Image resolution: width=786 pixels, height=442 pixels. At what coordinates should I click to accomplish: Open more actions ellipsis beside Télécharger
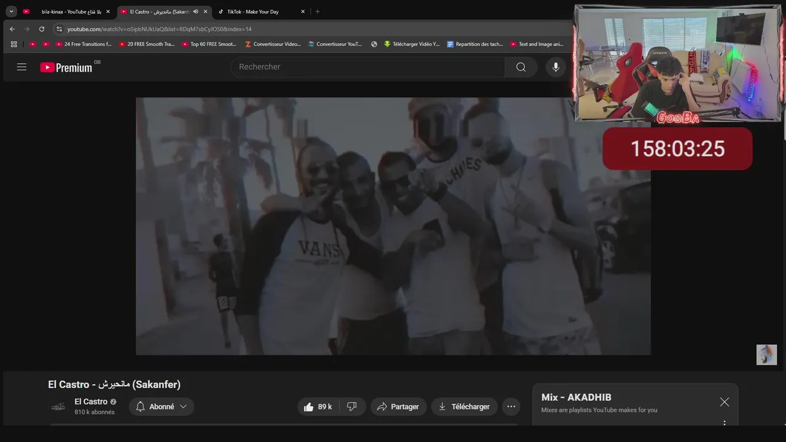[511, 406]
